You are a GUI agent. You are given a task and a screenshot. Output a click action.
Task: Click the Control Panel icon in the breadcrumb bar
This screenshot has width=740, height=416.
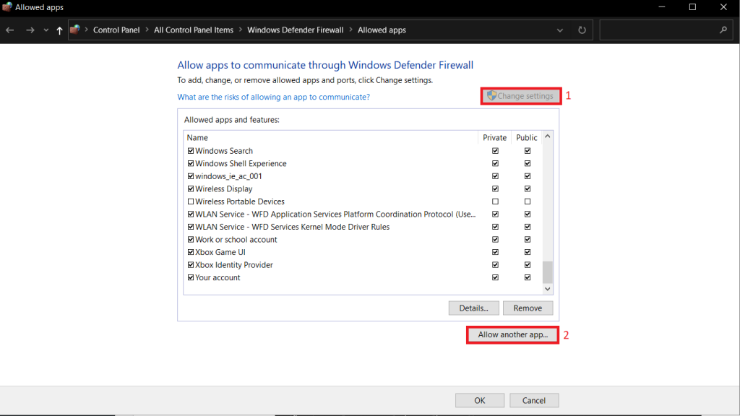75,30
